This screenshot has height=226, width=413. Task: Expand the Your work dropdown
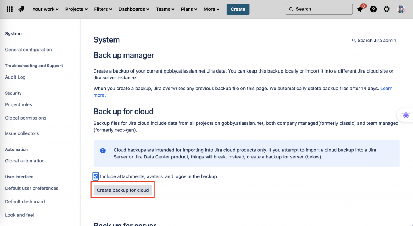[46, 9]
